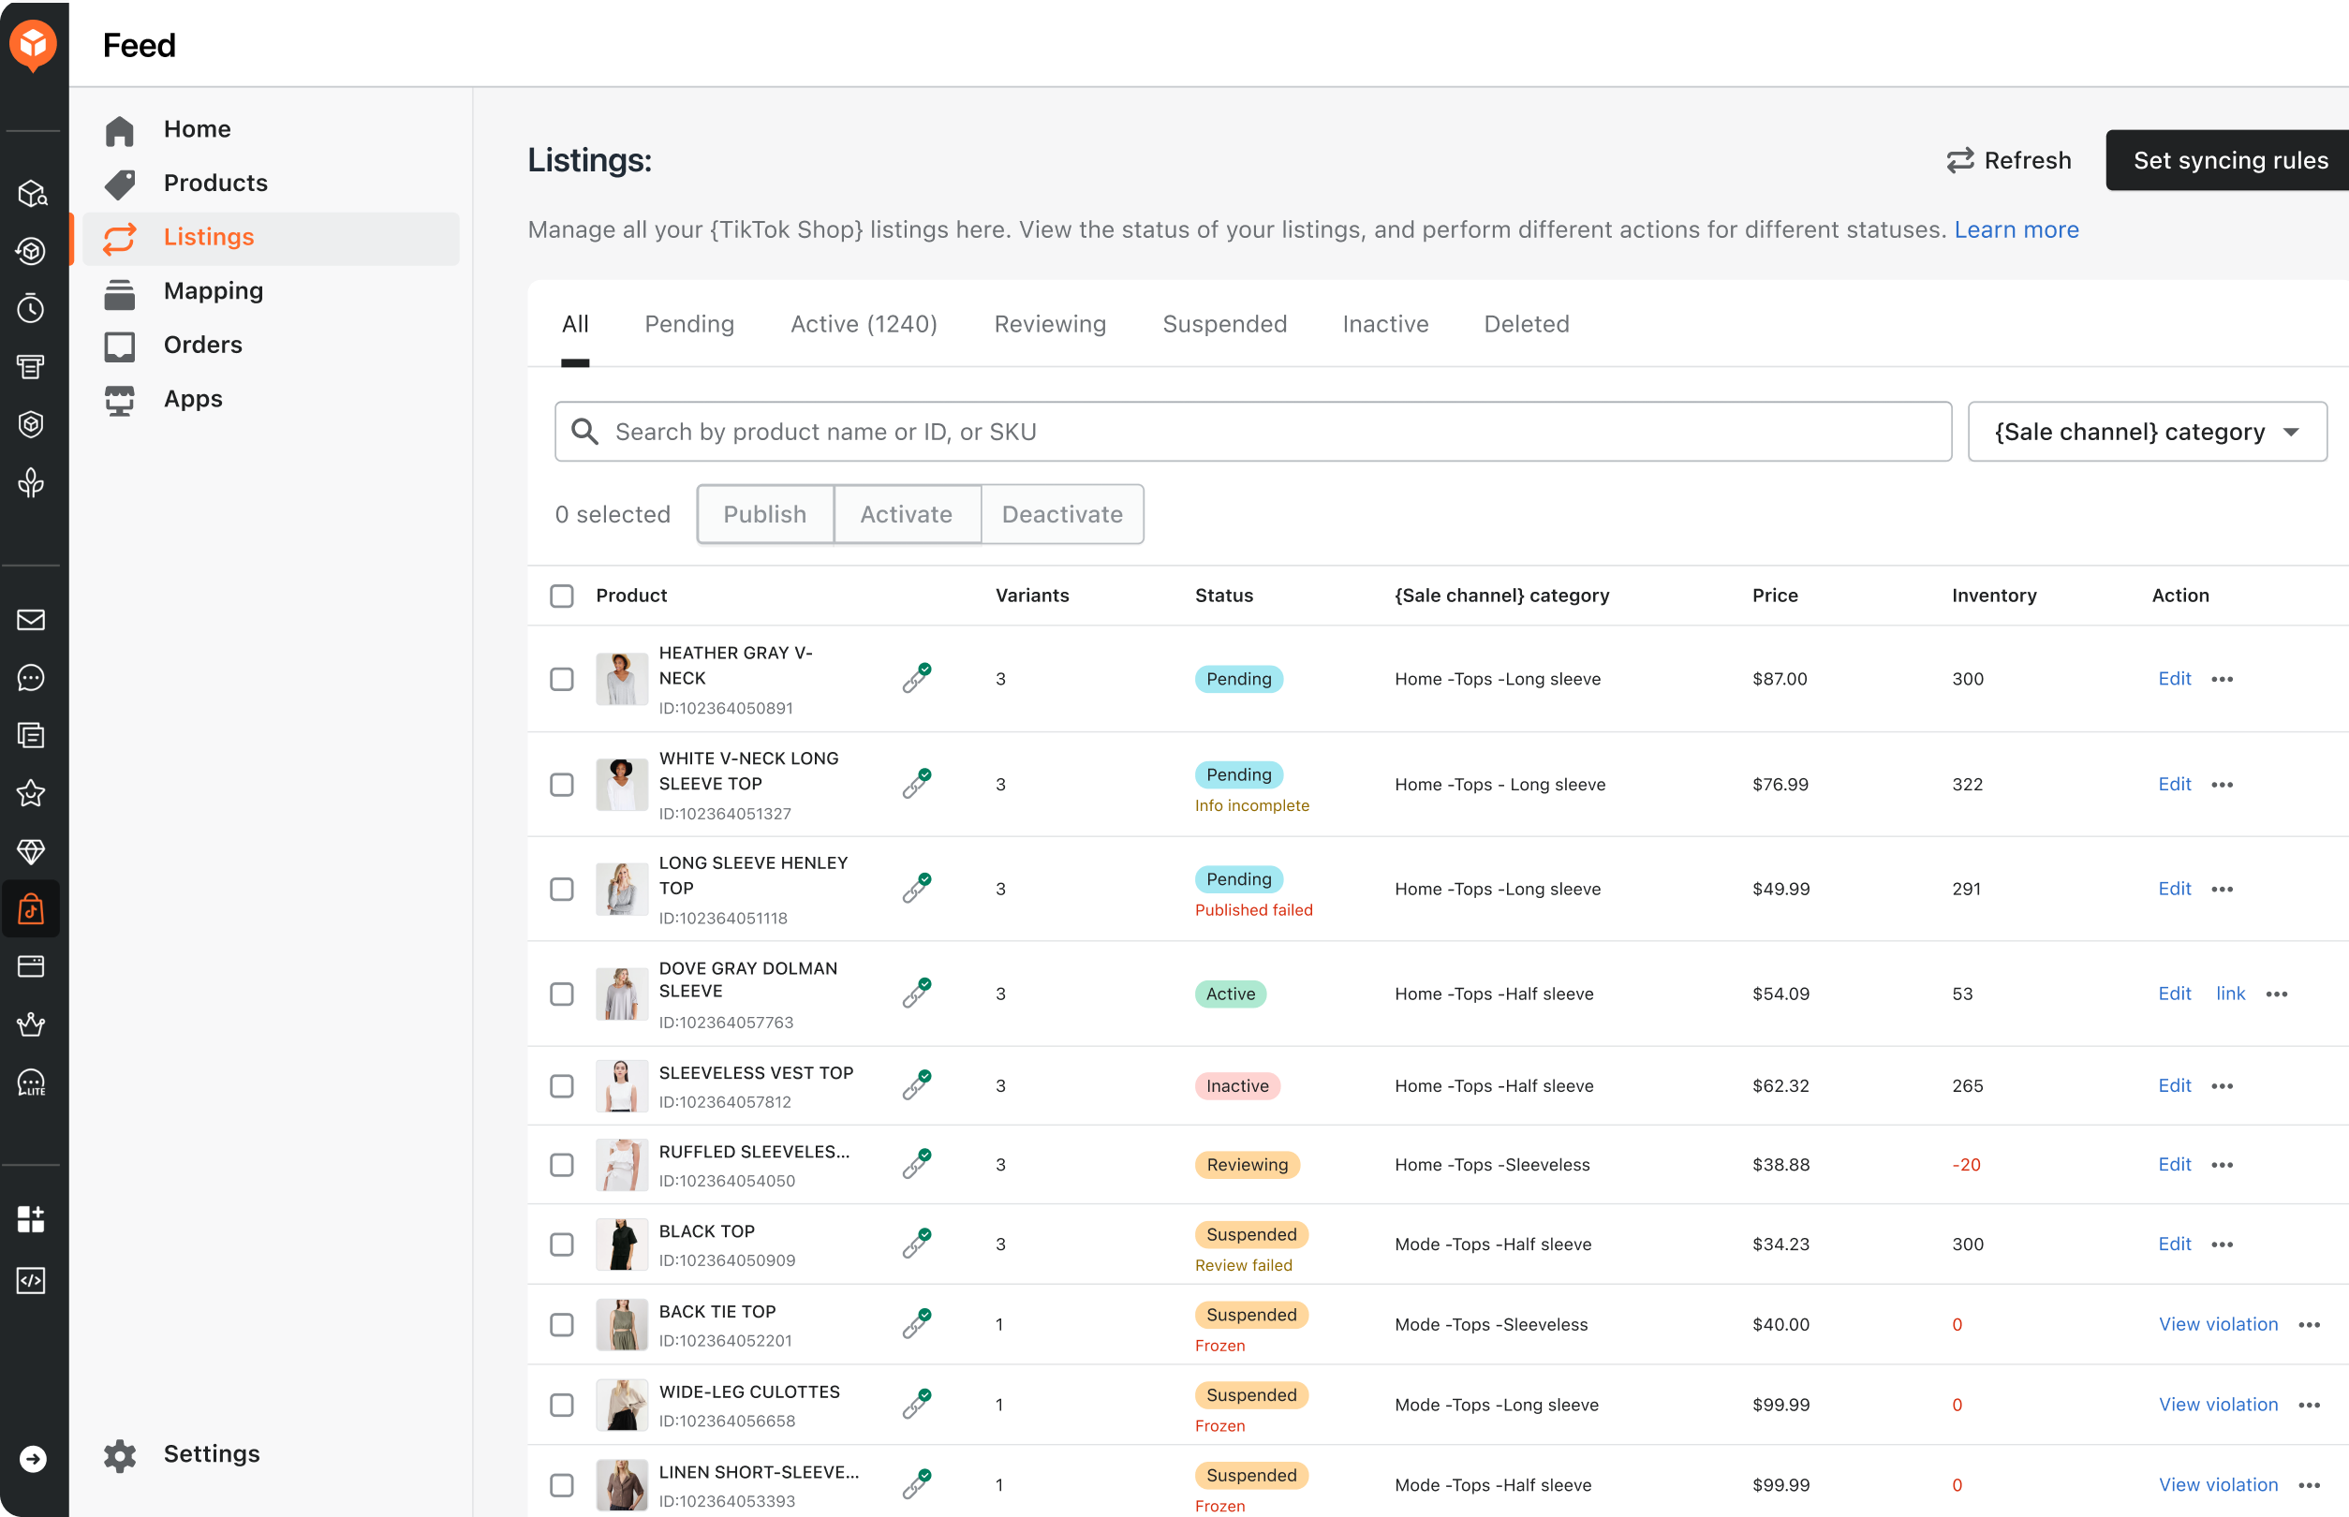This screenshot has height=1517, width=2349.
Task: Focus the product search field
Action: tap(1251, 432)
